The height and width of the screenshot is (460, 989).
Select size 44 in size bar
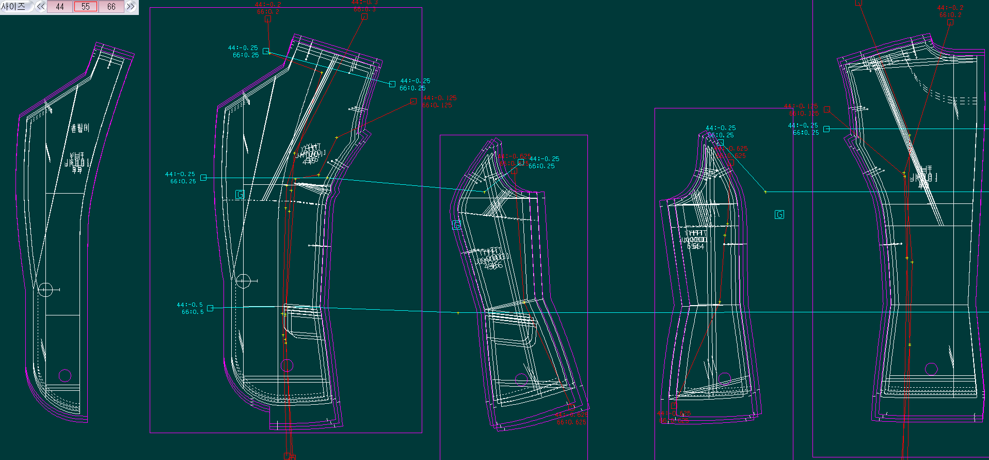click(60, 7)
